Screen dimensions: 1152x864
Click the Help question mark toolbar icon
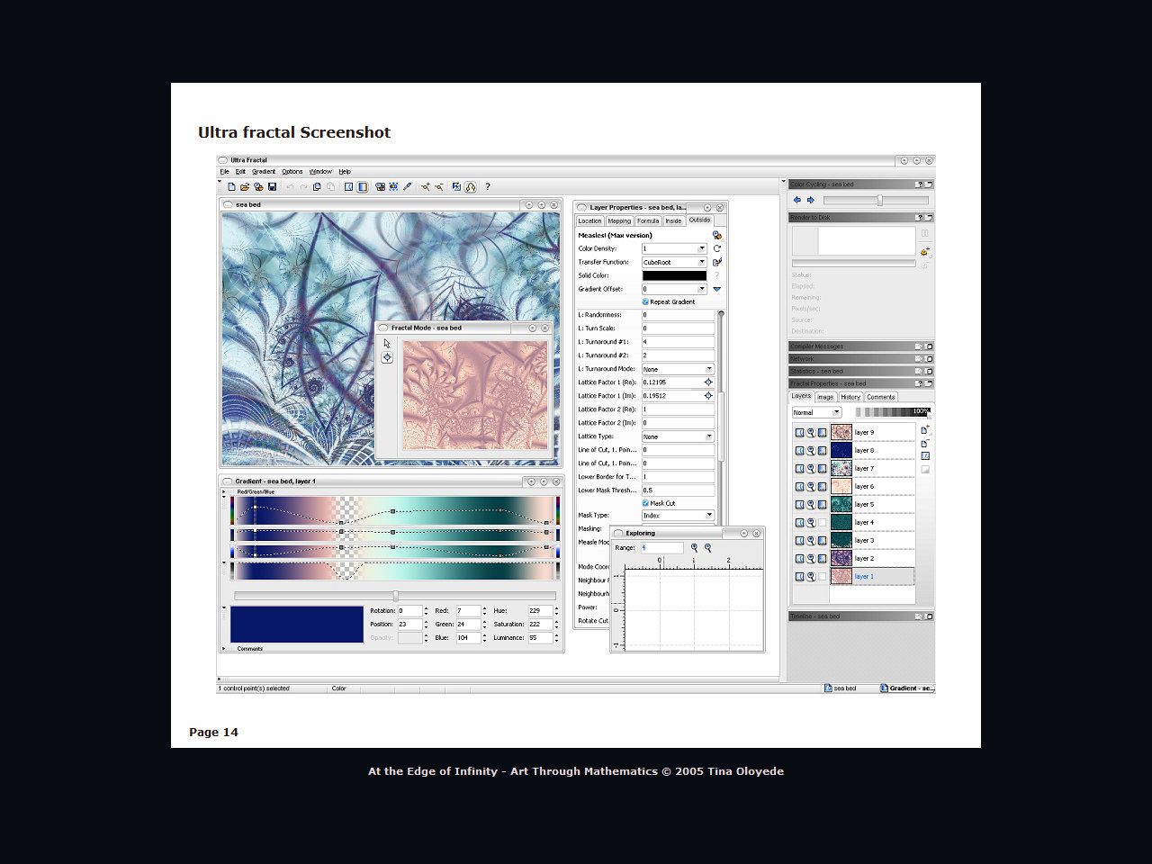click(x=488, y=187)
